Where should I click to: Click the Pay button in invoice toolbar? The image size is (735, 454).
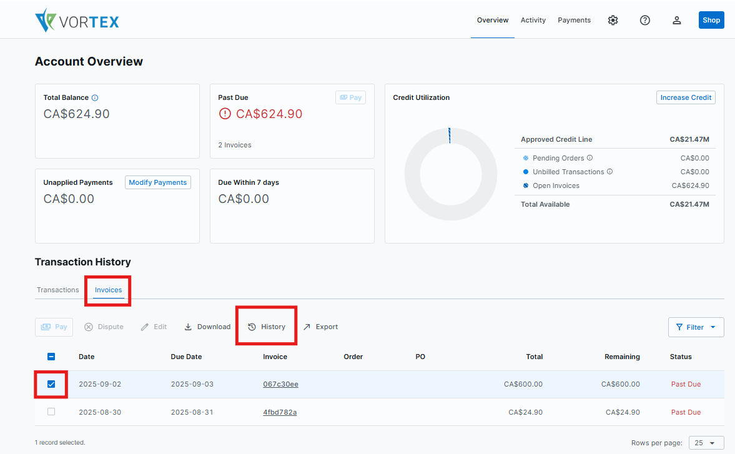click(54, 327)
